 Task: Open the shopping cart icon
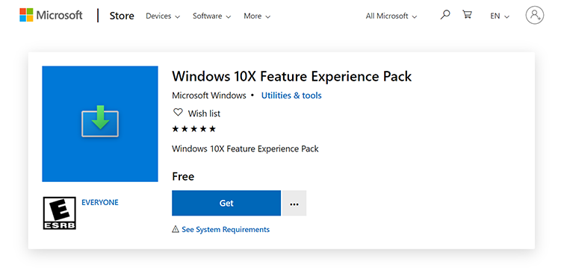pos(467,15)
